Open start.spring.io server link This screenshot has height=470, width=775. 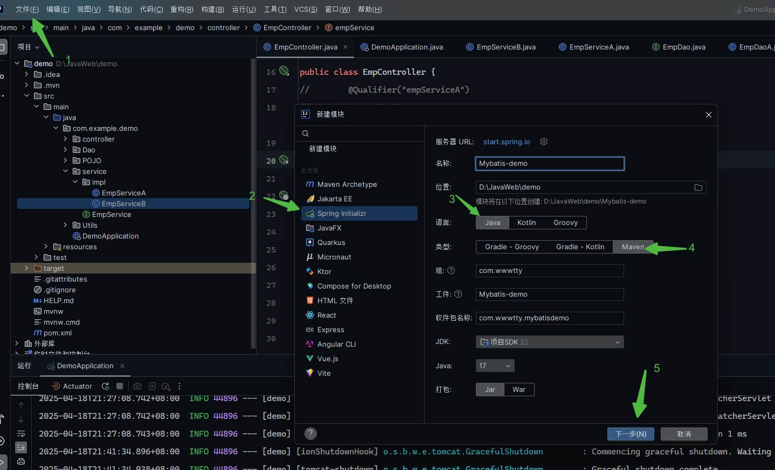click(x=507, y=142)
